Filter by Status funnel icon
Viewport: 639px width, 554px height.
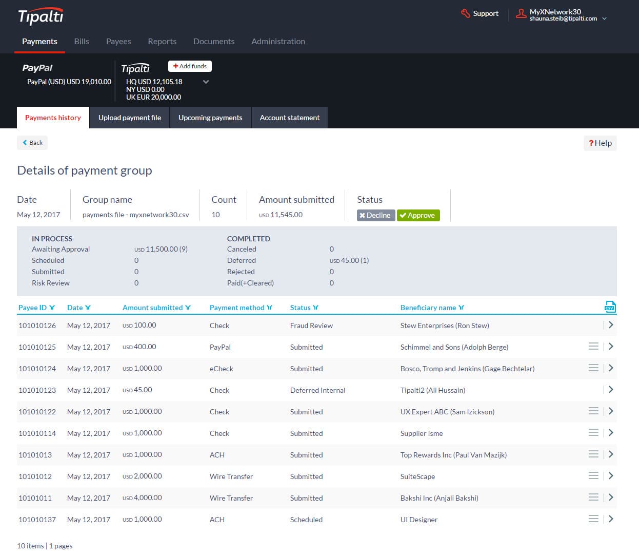(x=315, y=308)
